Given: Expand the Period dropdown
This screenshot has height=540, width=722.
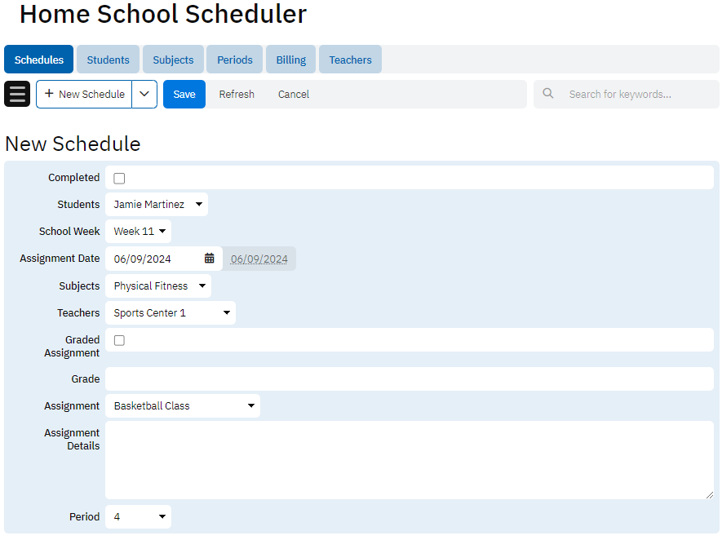Looking at the screenshot, I should point(139,517).
